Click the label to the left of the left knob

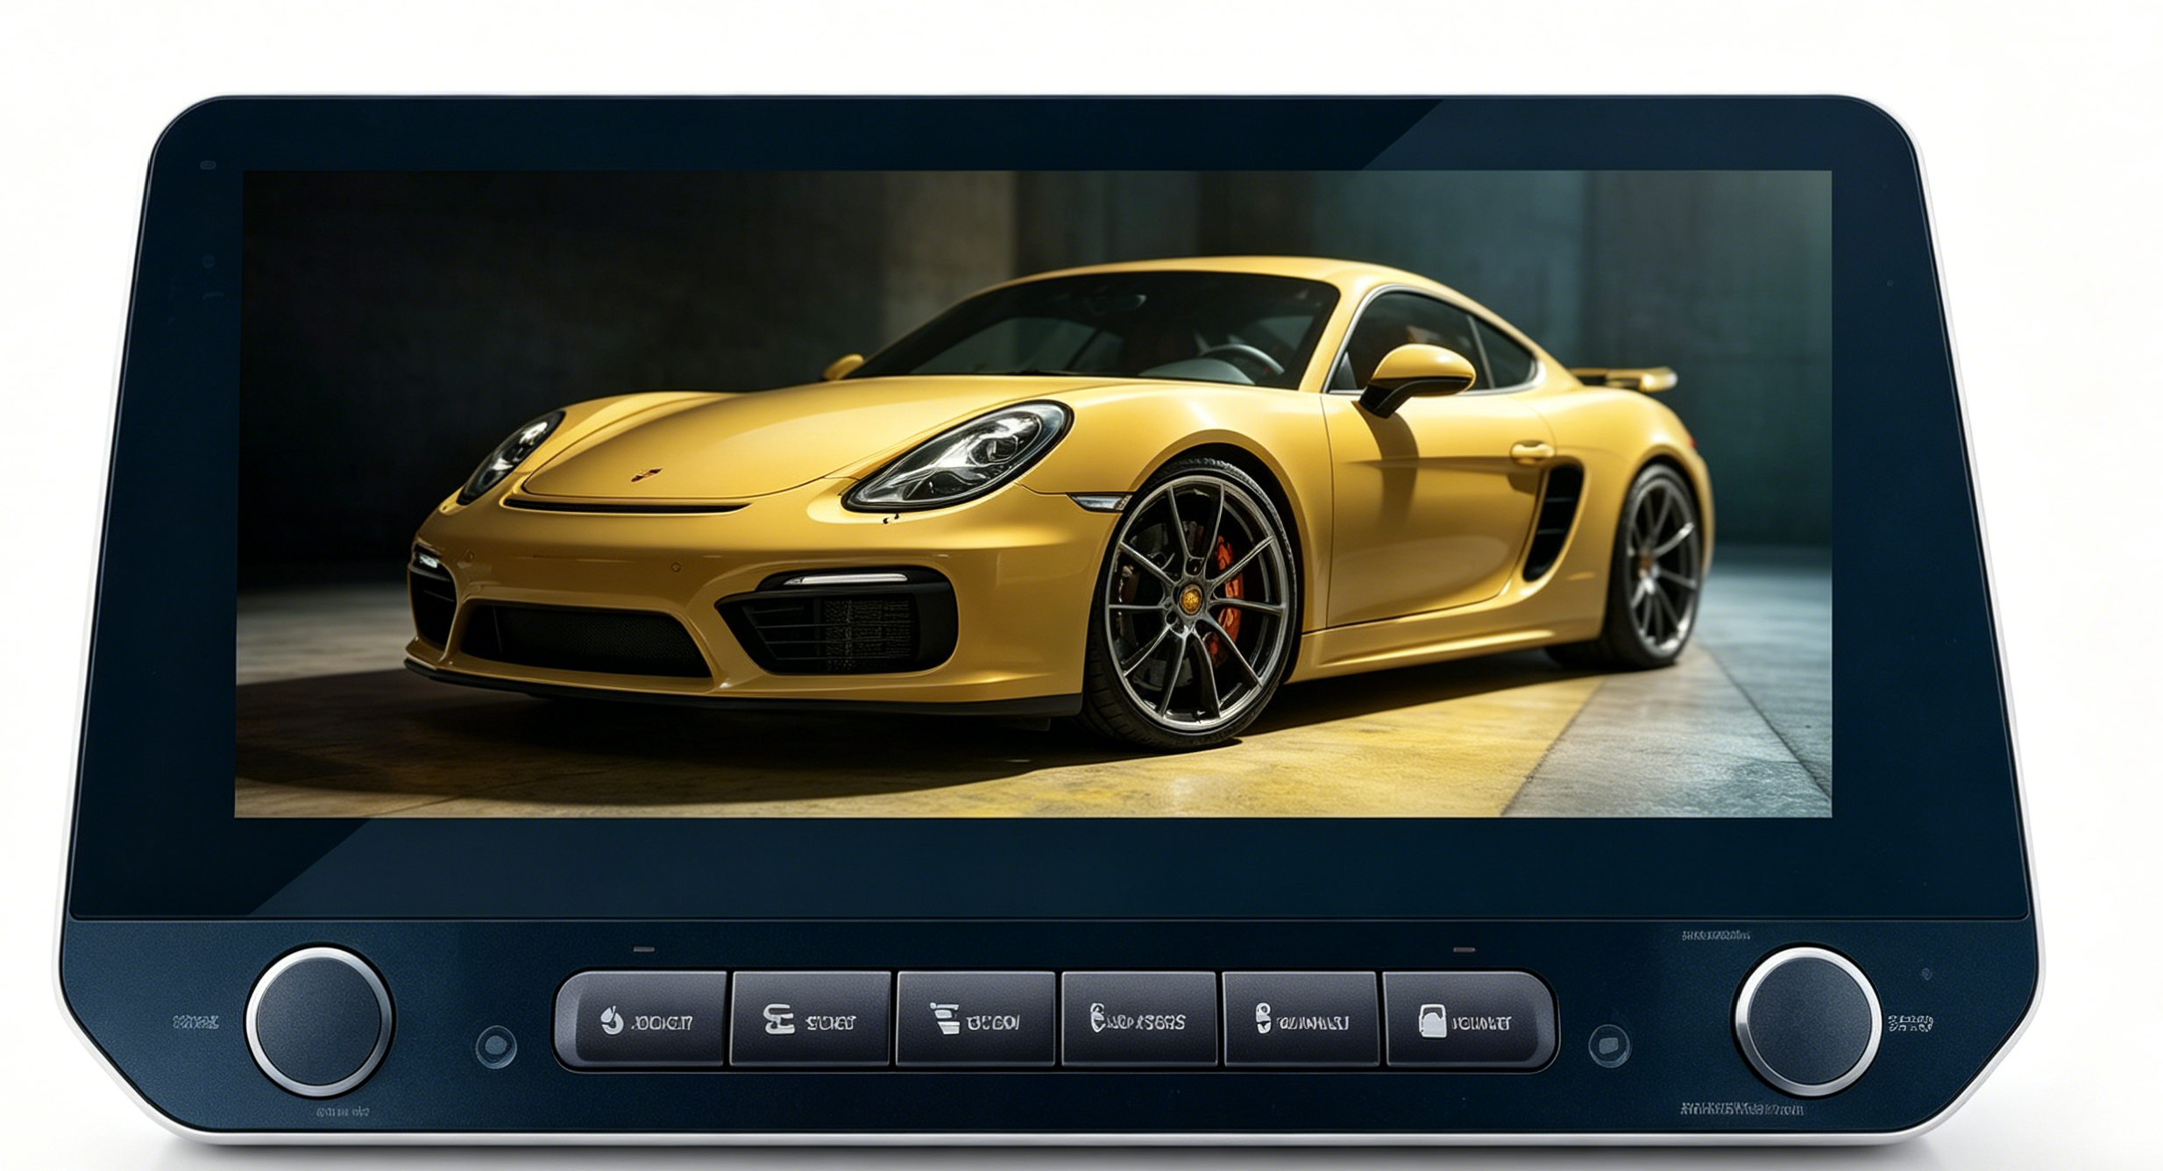point(195,1022)
